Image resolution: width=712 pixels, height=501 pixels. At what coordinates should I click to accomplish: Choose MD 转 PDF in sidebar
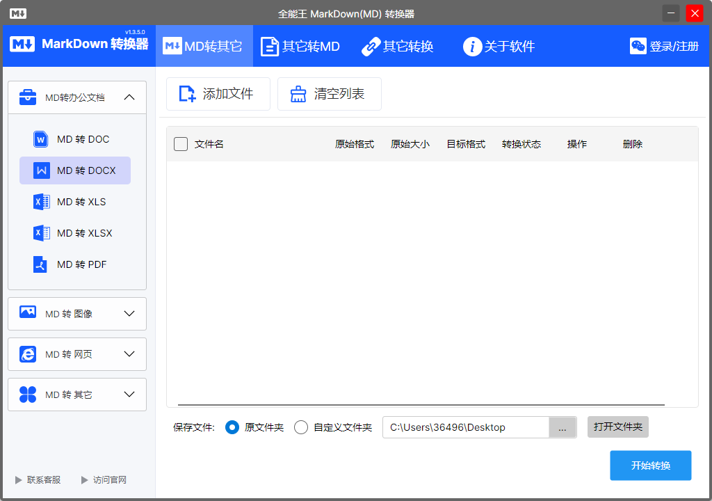pos(75,264)
